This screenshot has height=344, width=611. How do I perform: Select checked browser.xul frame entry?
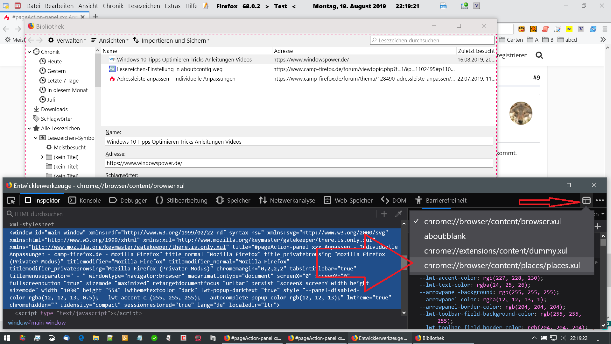492,221
